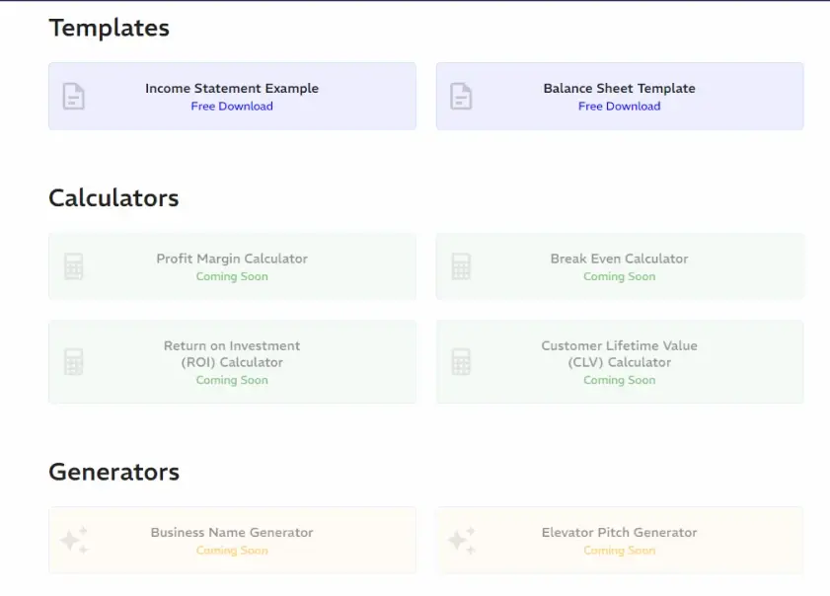830x596 pixels.
Task: Select the Break Even Calculator title
Action: coord(619,259)
